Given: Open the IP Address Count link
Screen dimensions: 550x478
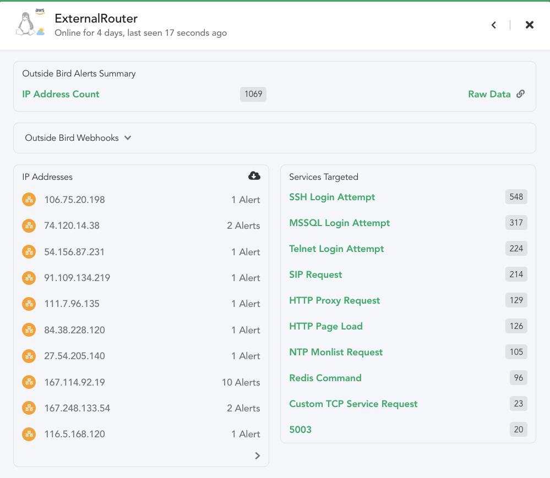Looking at the screenshot, I should click(61, 94).
